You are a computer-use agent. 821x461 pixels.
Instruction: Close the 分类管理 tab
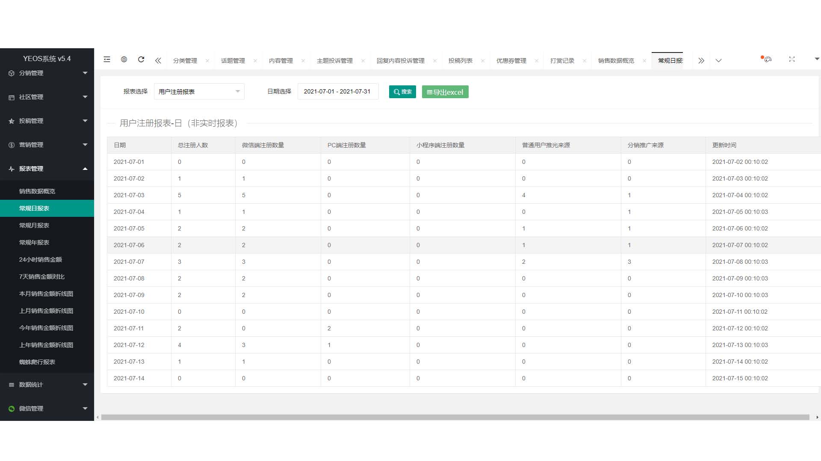tap(207, 61)
